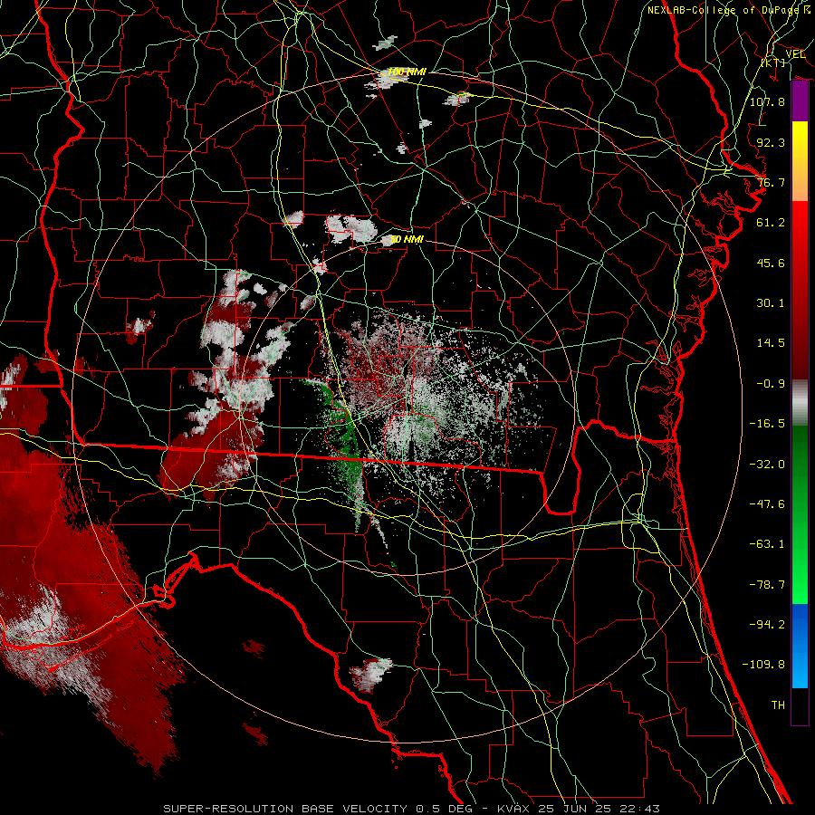Click the 92.3 legend value
The image size is (815, 815).
(x=771, y=143)
